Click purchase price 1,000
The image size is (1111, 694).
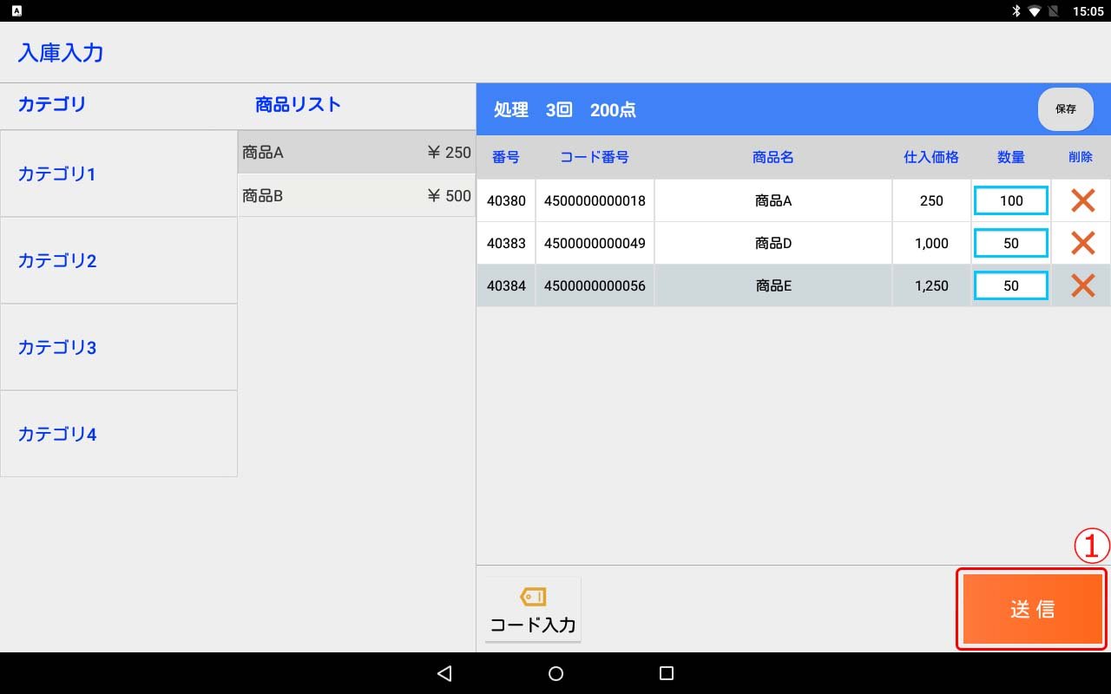tap(931, 243)
